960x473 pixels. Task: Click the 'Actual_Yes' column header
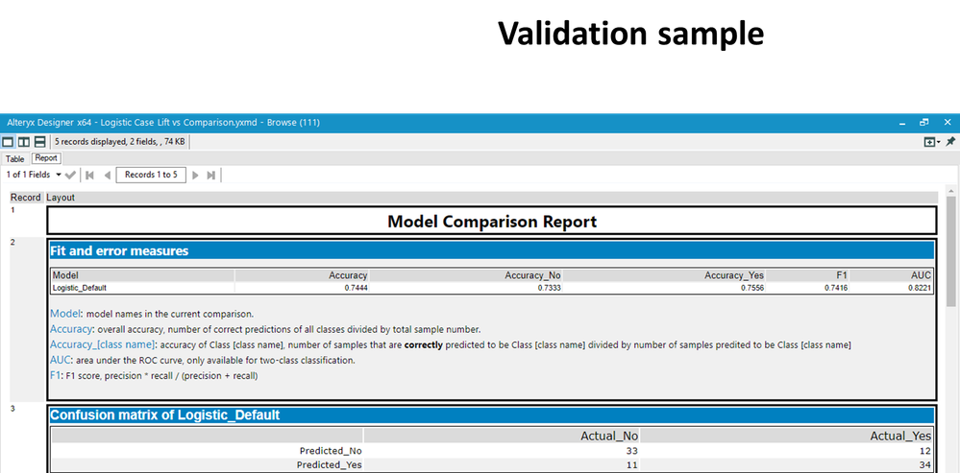[x=900, y=436]
